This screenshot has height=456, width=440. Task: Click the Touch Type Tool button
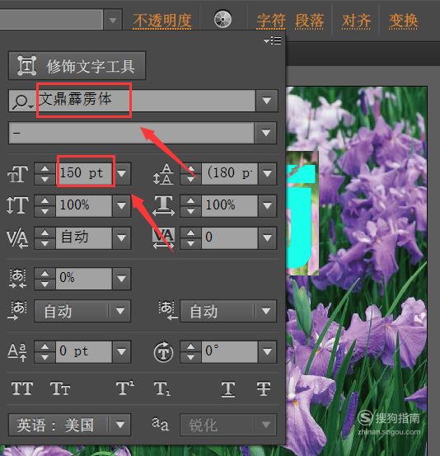(77, 66)
